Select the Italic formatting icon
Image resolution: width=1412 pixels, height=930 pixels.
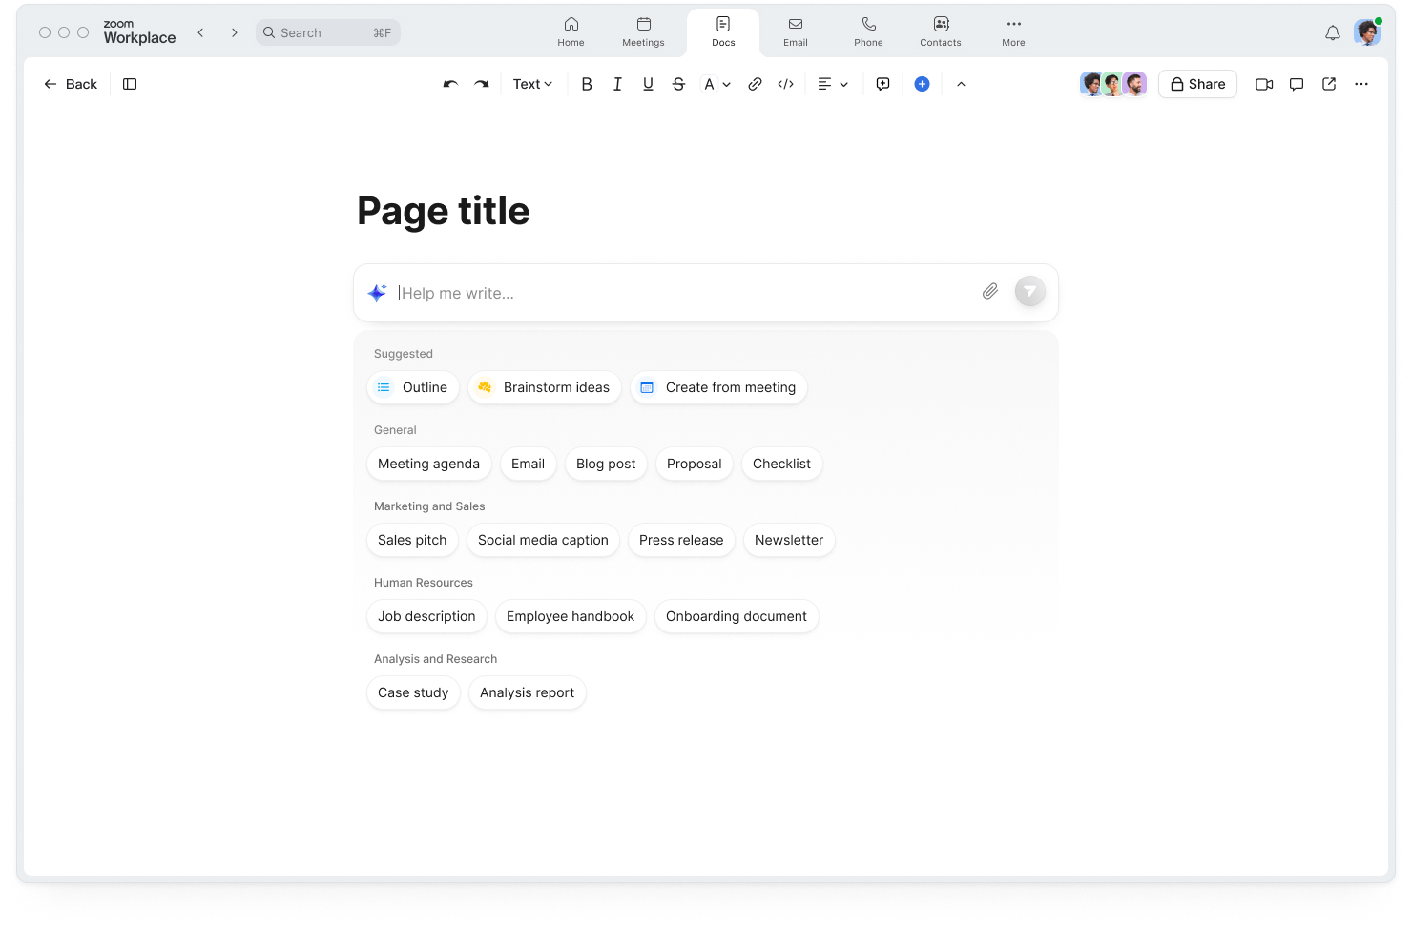coord(617,84)
